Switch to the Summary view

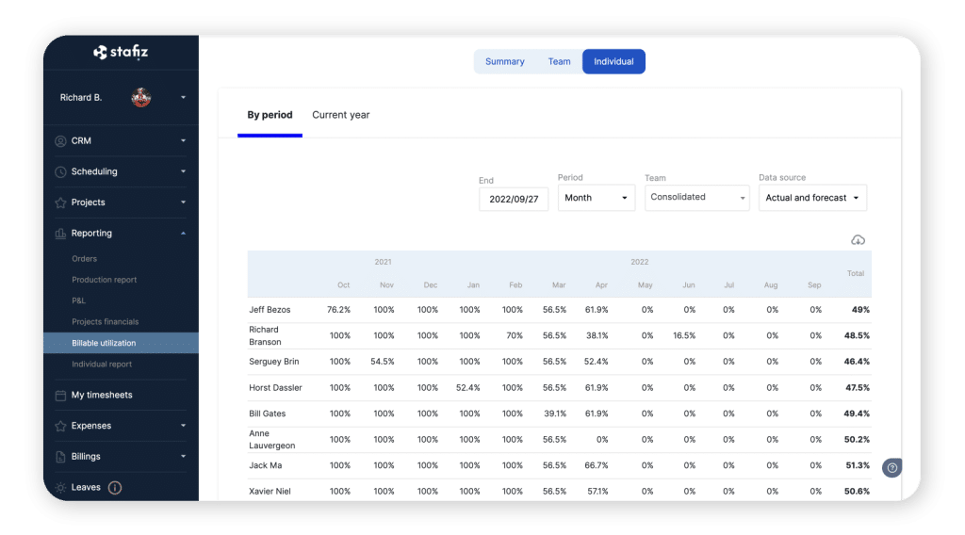[505, 61]
